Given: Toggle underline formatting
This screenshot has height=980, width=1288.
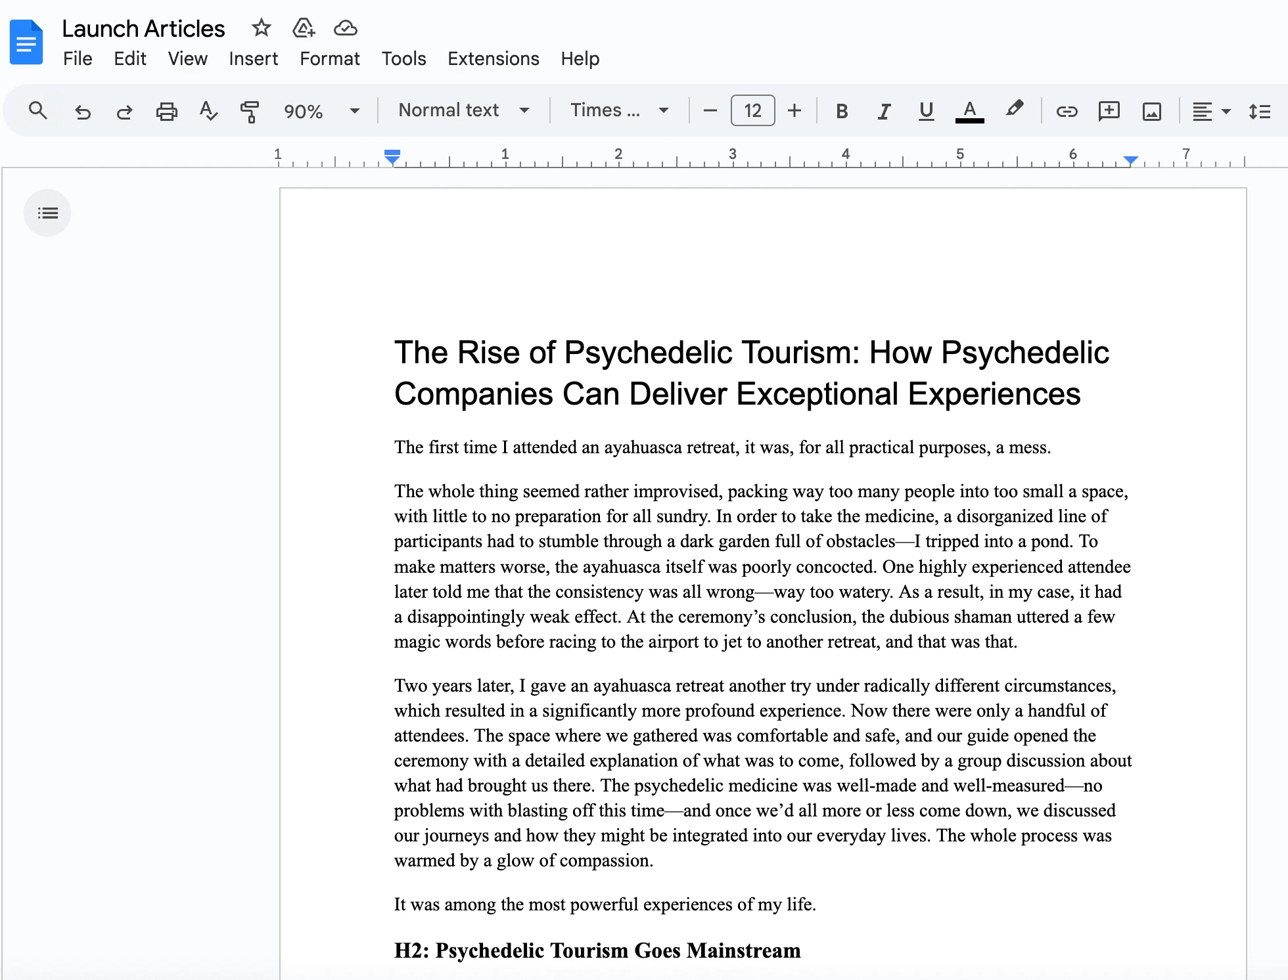Looking at the screenshot, I should point(926,111).
